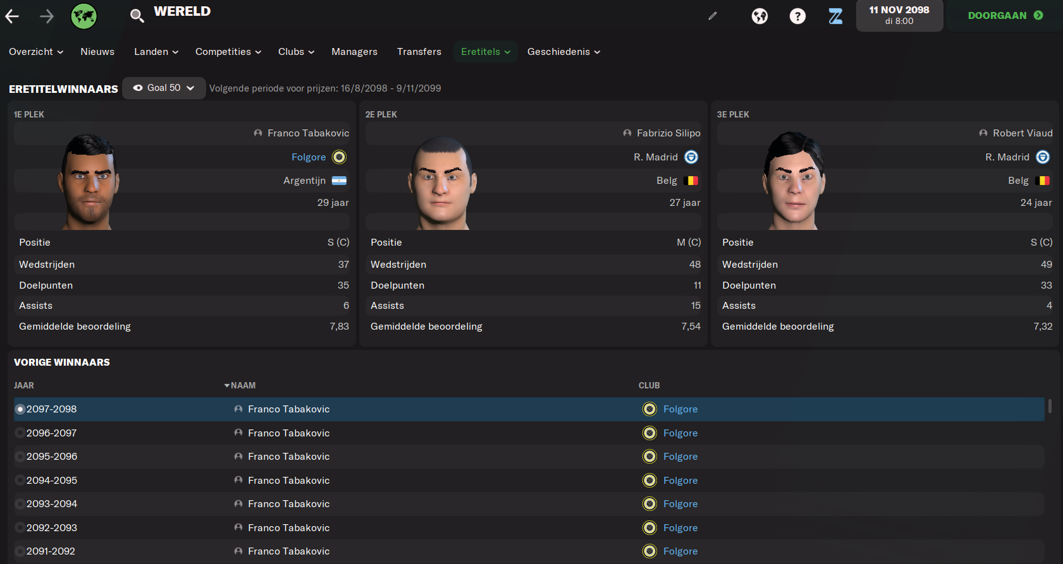Click Robert Viaud's face portrait
This screenshot has height=564, width=1063.
(x=794, y=181)
